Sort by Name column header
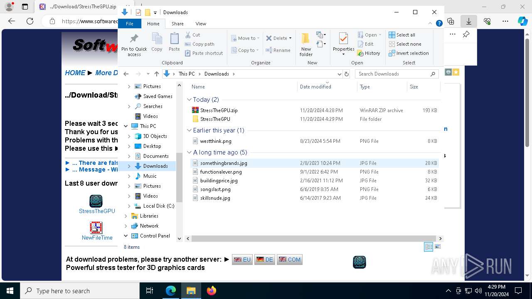 point(243,87)
